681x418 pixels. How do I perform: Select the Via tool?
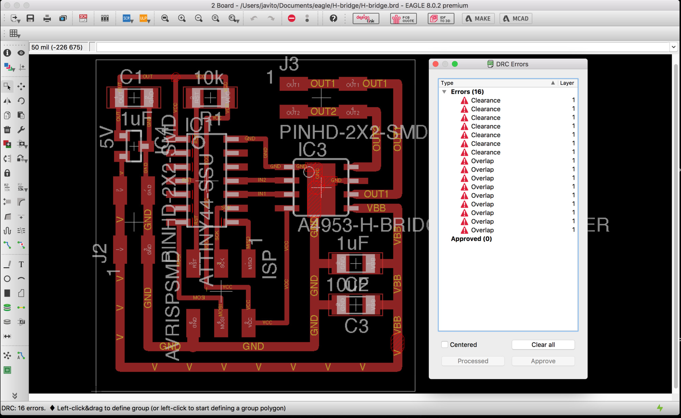(x=7, y=308)
